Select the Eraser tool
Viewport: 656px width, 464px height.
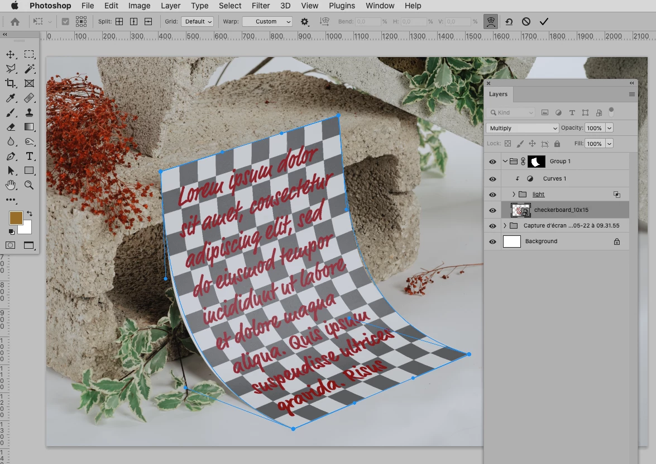click(x=11, y=127)
